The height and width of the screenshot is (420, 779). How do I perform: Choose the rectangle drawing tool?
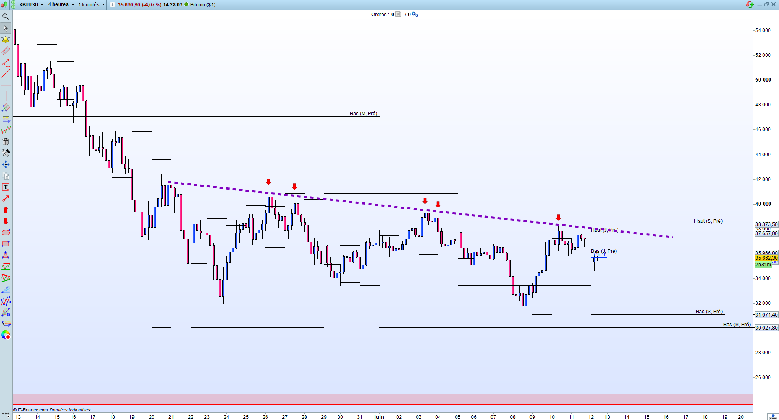[x=6, y=244]
